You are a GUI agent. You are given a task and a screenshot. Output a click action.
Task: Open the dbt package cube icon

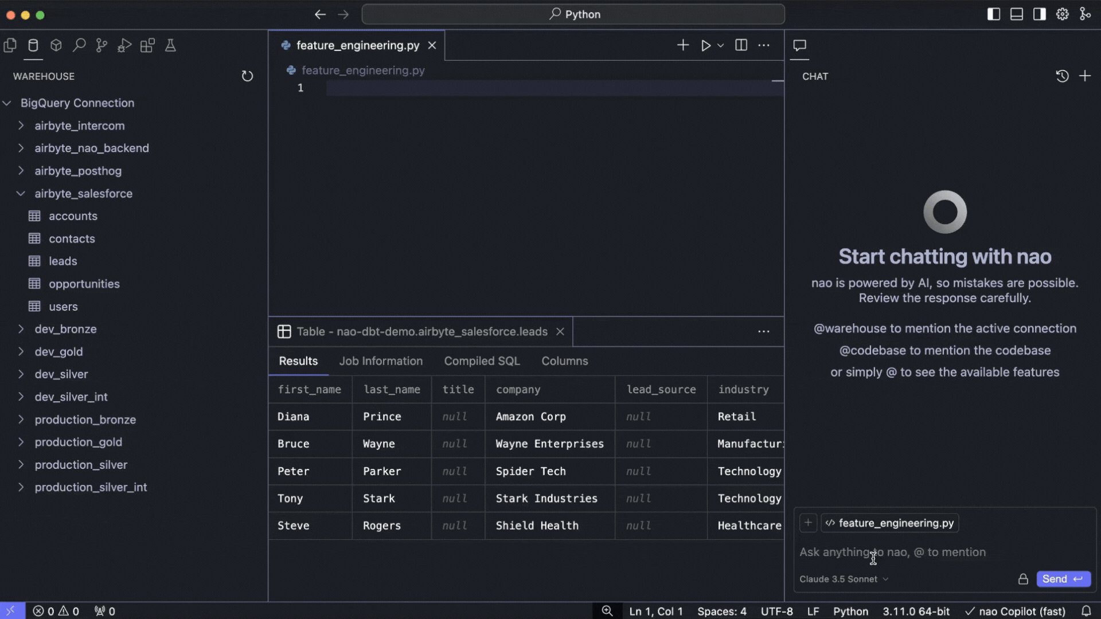[56, 45]
